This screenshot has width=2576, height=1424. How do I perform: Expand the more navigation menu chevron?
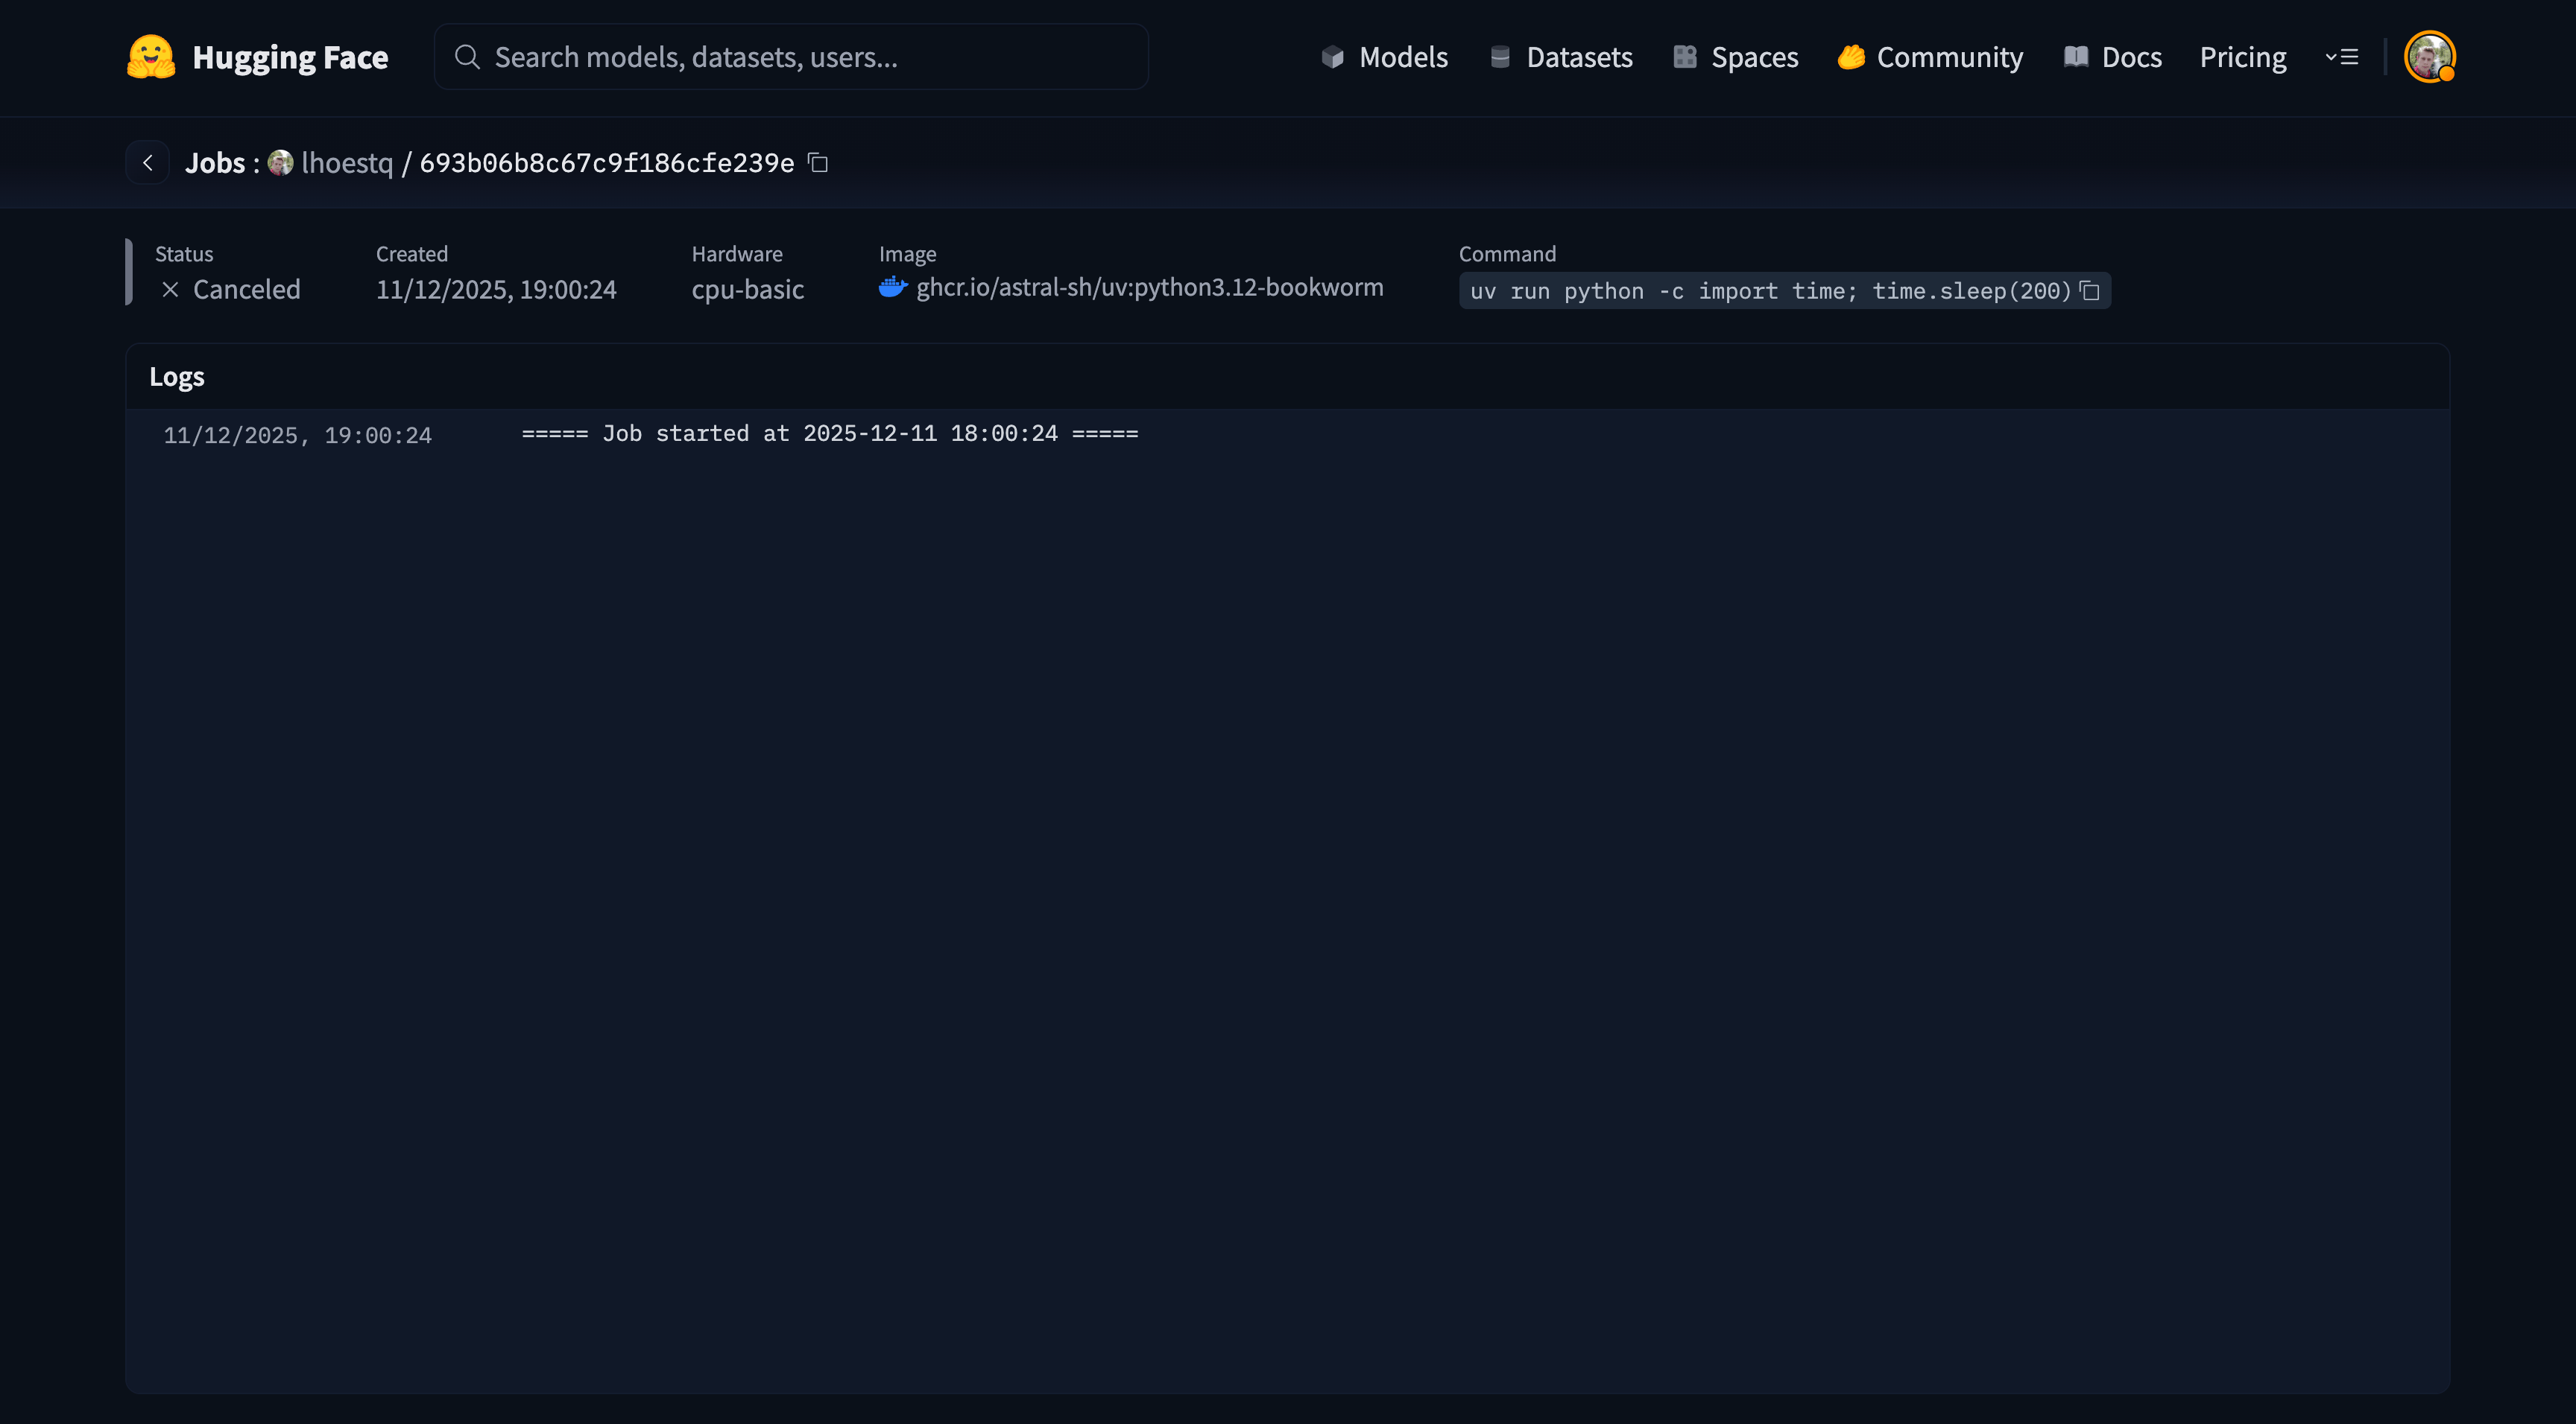[2341, 57]
